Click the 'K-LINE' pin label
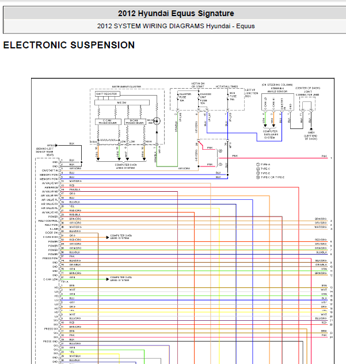 [54, 229]
